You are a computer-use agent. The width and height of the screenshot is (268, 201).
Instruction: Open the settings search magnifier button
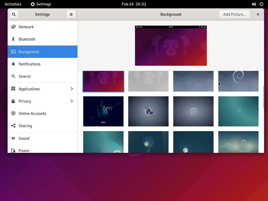coord(14,14)
